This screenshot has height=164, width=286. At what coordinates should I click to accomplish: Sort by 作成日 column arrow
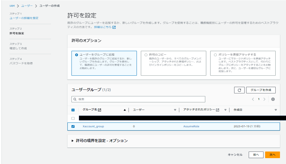[x=276, y=110]
